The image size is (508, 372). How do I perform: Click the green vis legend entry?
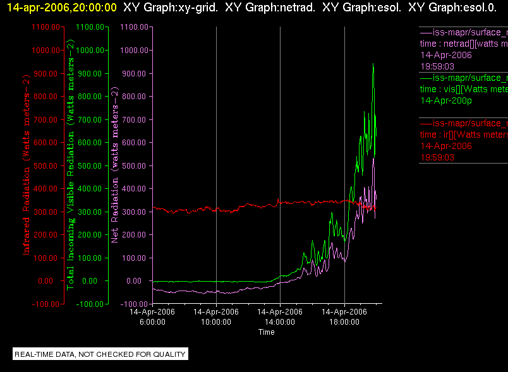click(x=464, y=89)
